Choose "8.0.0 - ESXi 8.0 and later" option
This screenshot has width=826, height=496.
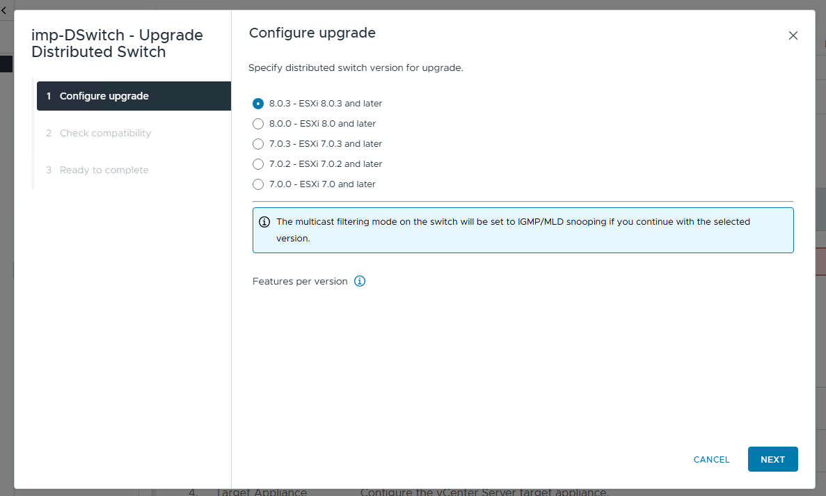(258, 123)
